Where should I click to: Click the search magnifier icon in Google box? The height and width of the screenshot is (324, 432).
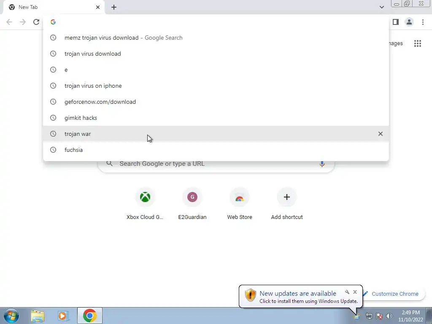click(x=110, y=164)
